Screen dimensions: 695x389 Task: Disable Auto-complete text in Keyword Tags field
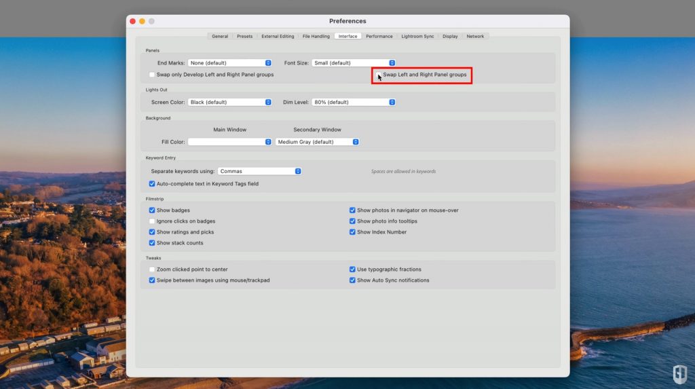[x=152, y=184]
